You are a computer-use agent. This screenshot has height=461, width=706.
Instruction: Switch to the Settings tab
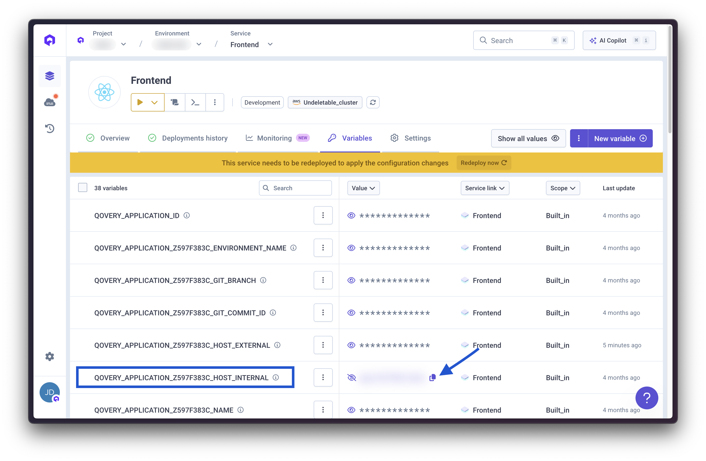[x=417, y=138]
